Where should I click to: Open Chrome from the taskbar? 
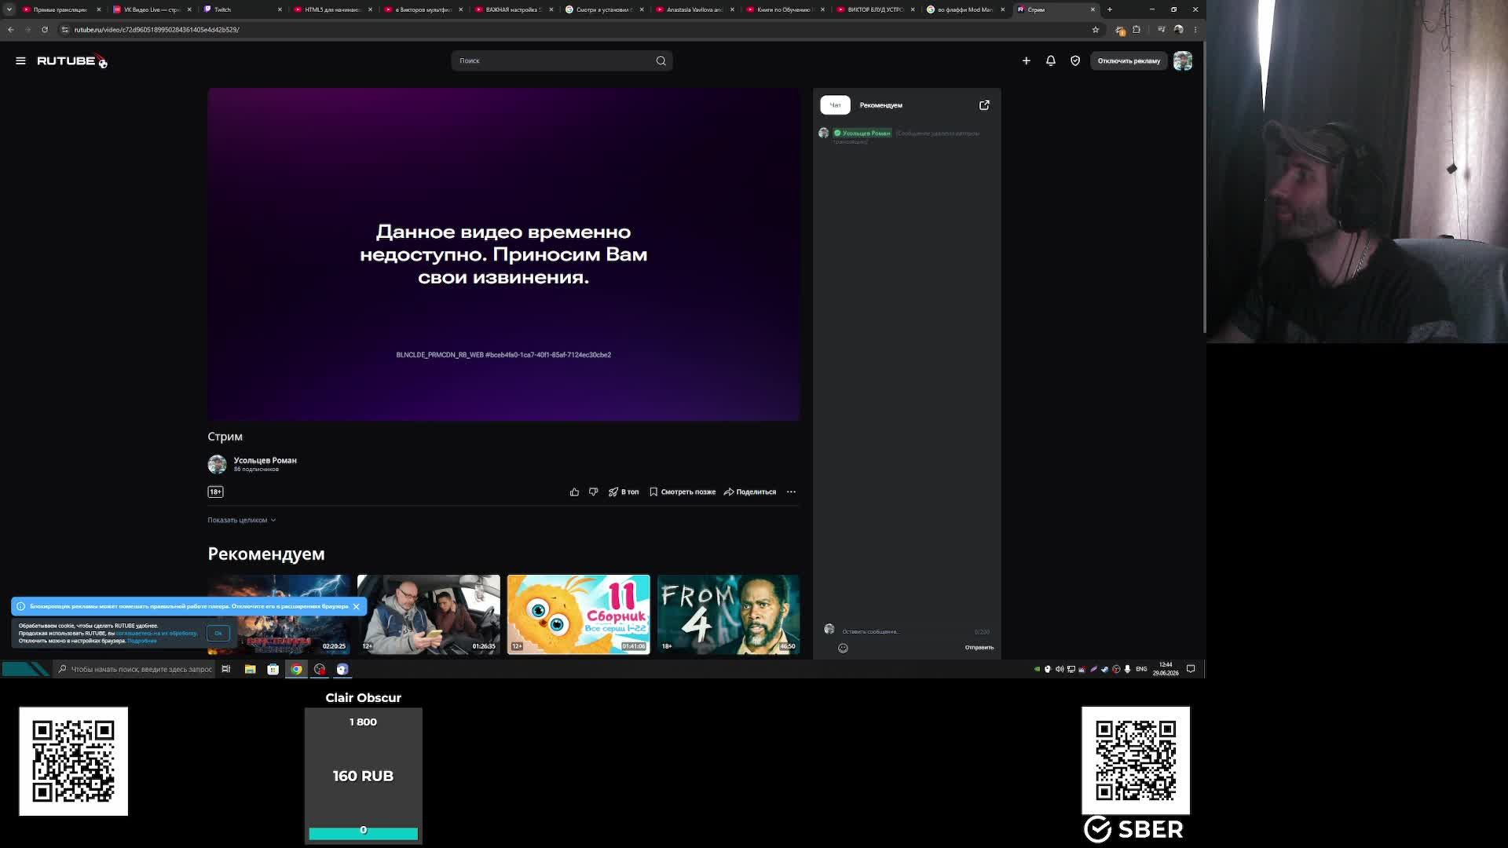point(296,669)
